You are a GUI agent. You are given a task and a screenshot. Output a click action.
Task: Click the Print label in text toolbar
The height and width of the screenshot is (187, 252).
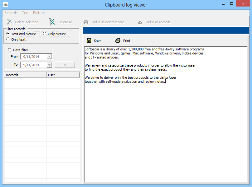coord(127,41)
